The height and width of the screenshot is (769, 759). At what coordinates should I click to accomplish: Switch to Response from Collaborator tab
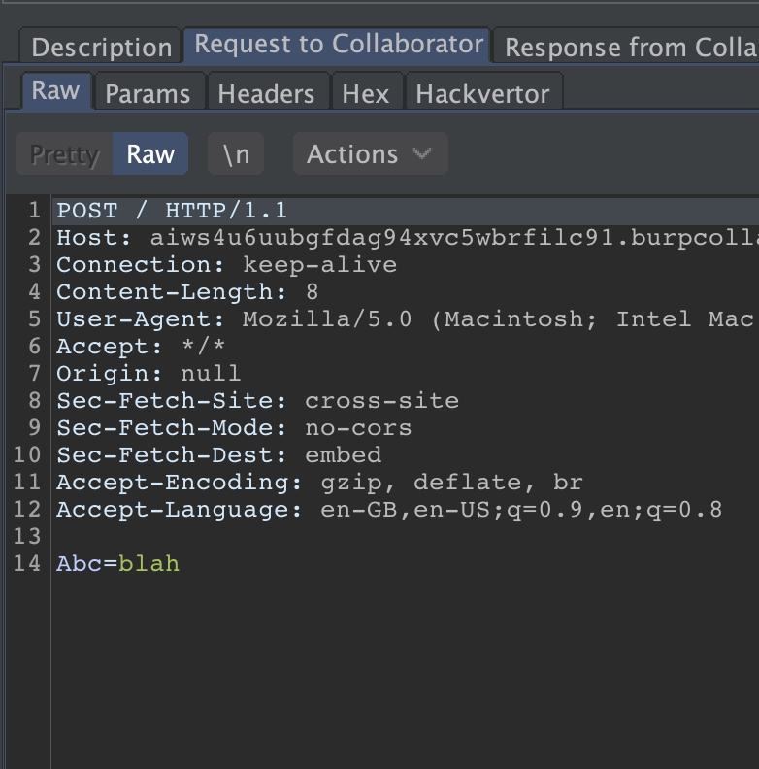coord(629,47)
